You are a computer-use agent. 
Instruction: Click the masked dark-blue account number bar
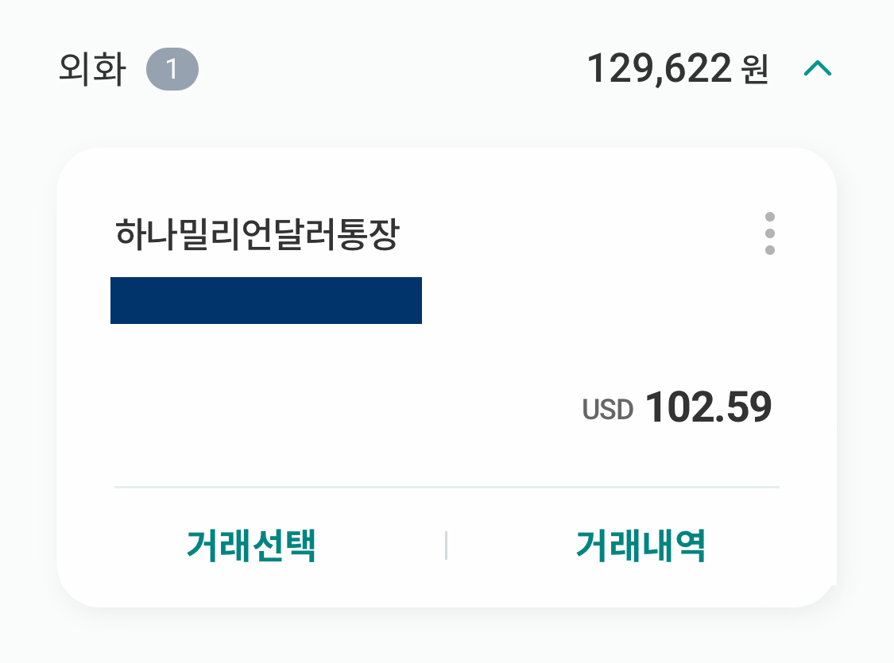[x=266, y=300]
